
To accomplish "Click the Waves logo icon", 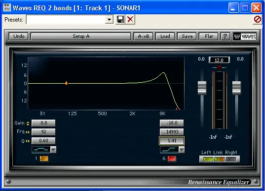I will pos(245,36).
